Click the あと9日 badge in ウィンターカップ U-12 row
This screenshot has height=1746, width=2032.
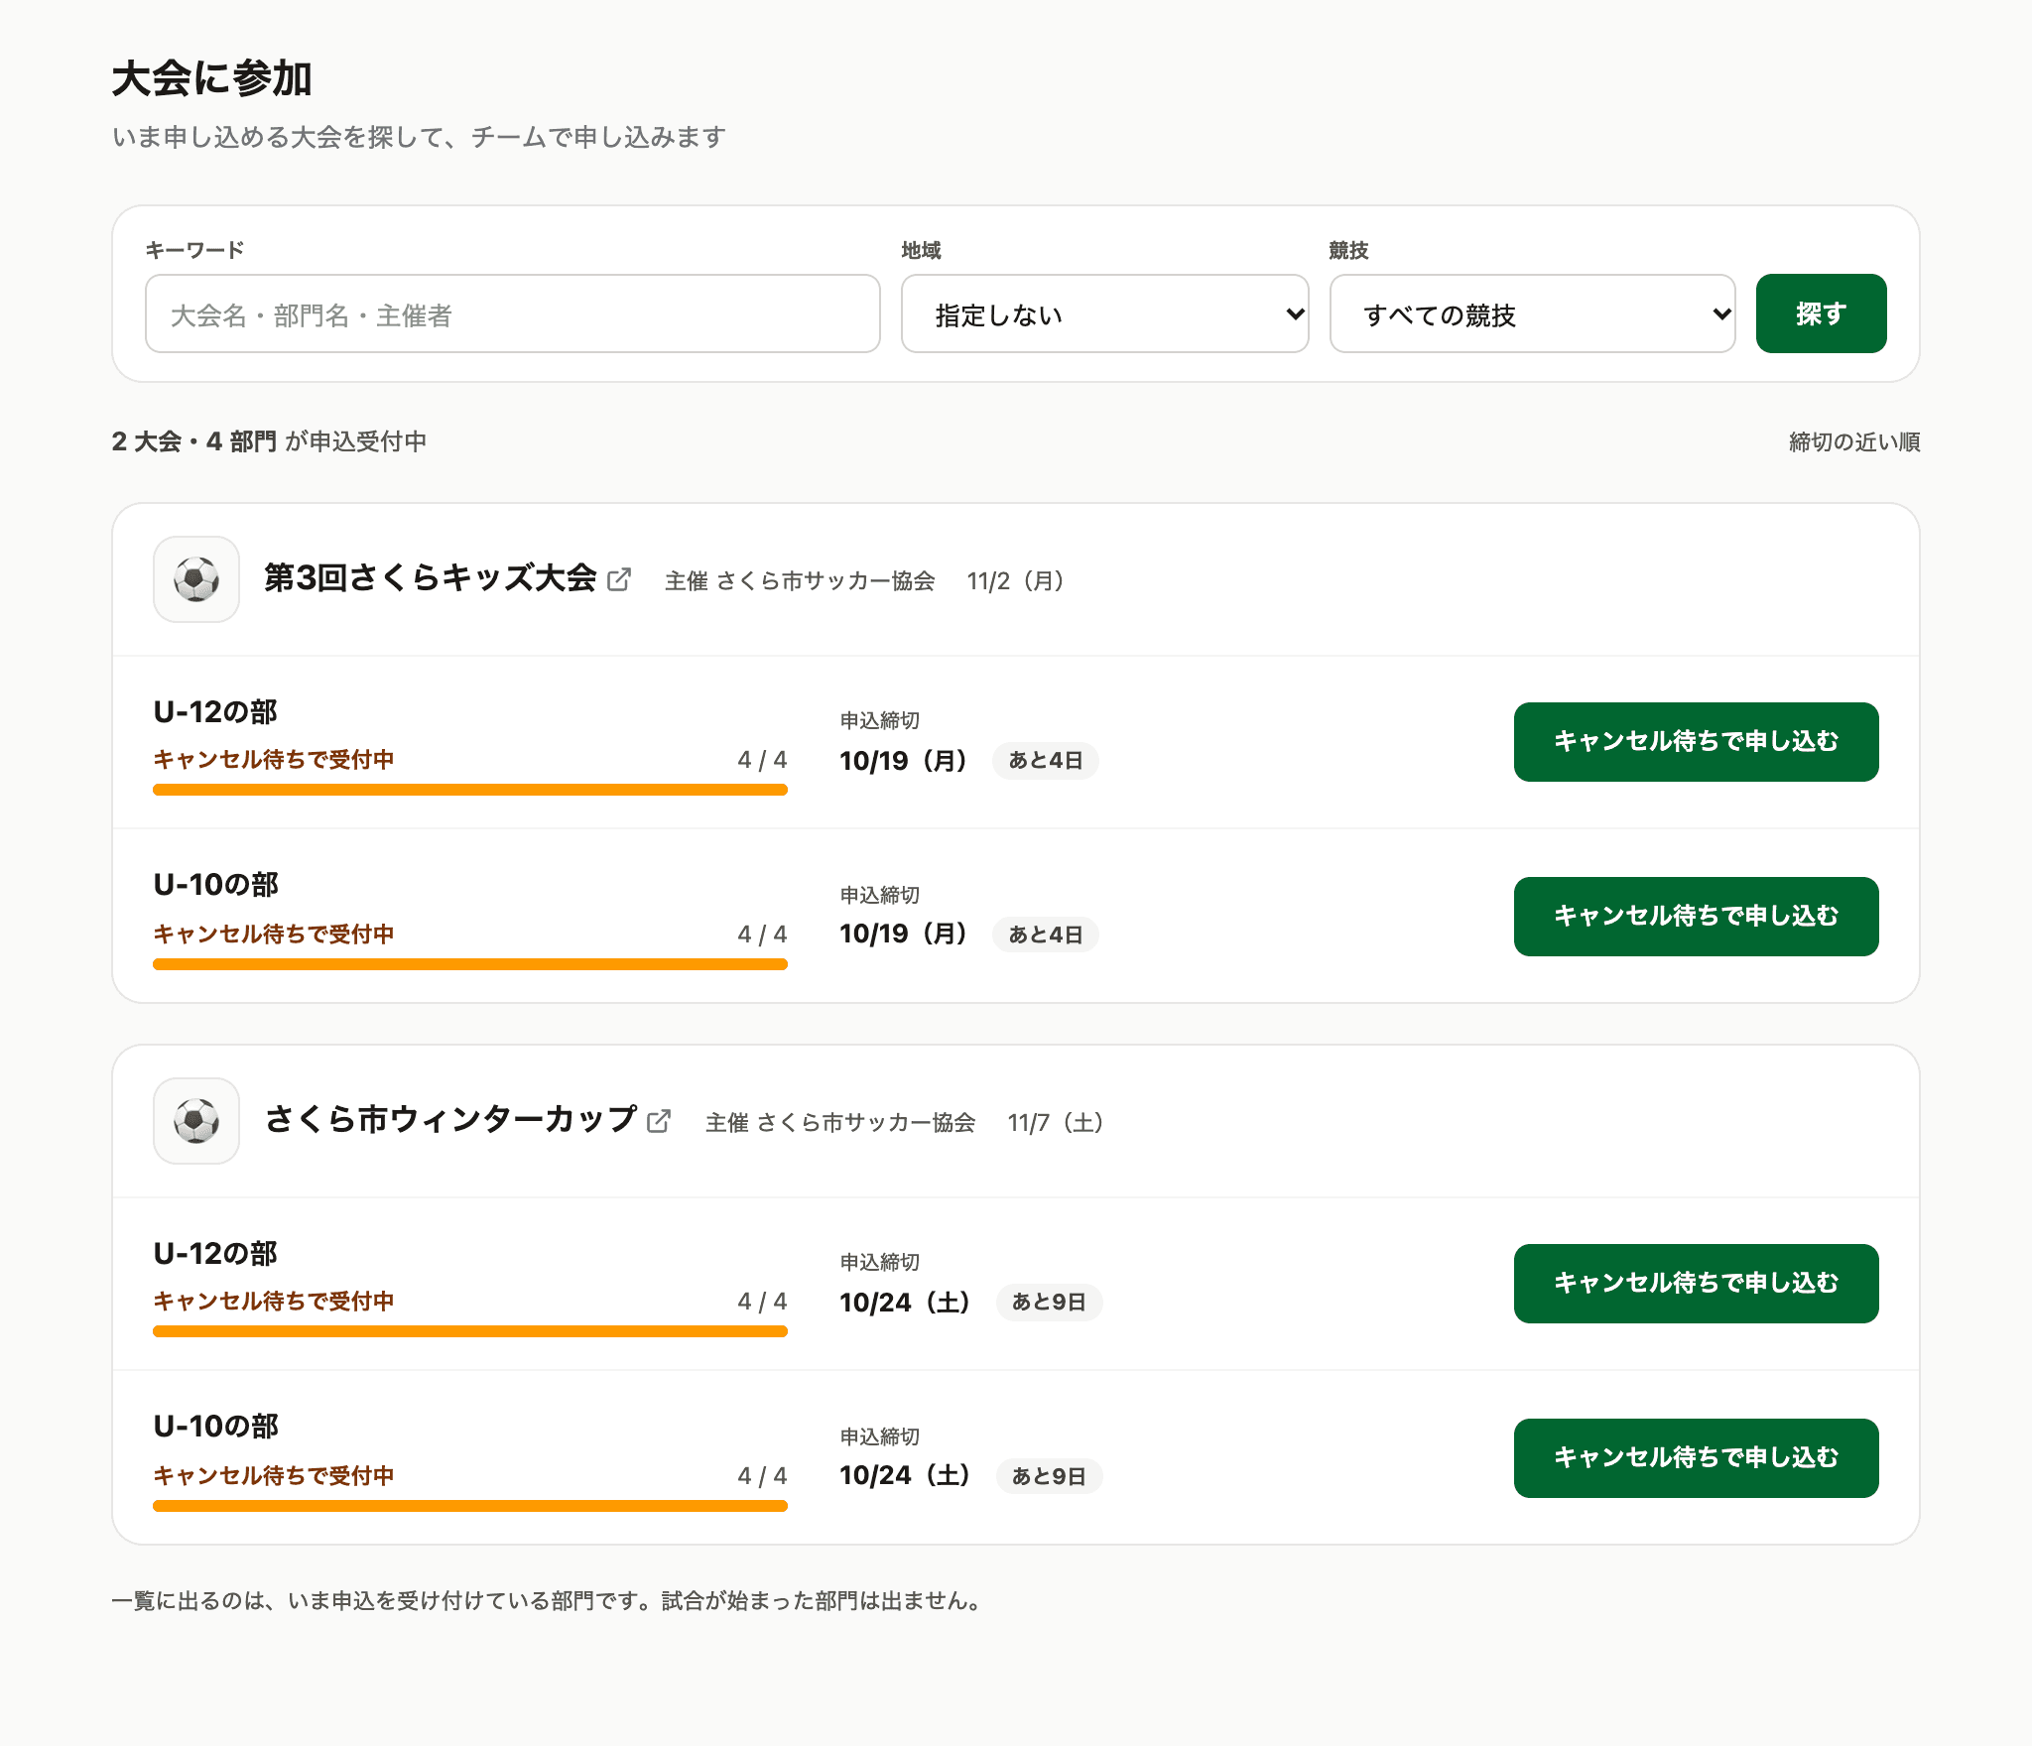pyautogui.click(x=1049, y=1303)
